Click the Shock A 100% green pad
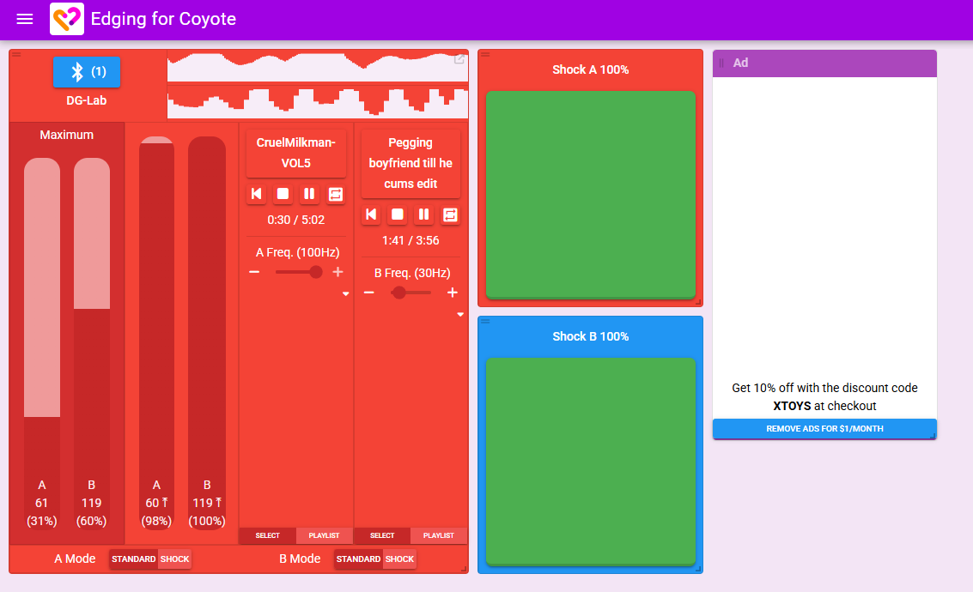 tap(591, 195)
